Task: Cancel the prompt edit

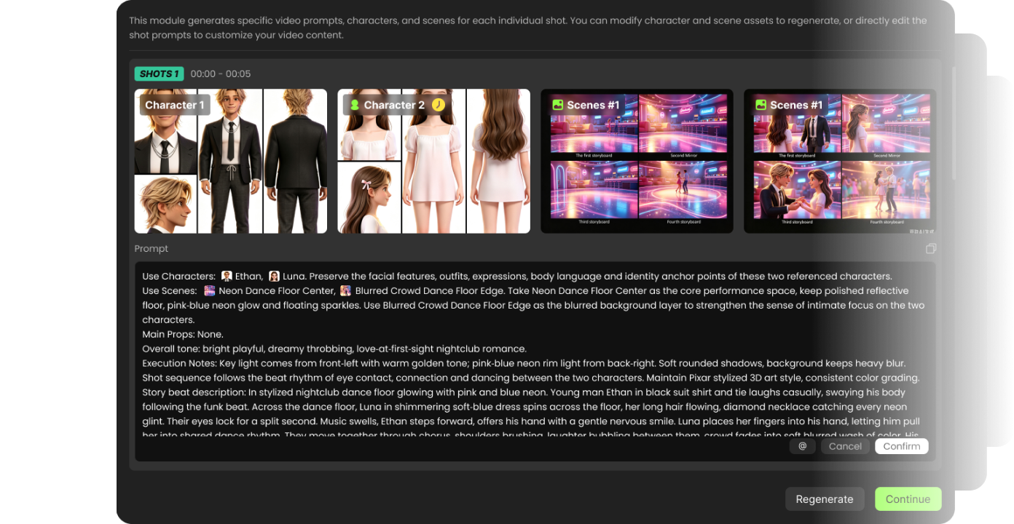Action: tap(845, 446)
